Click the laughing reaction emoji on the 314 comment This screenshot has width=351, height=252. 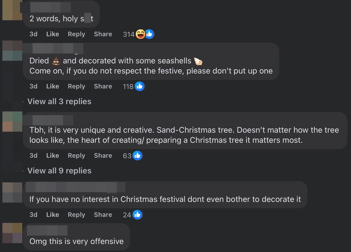click(140, 34)
